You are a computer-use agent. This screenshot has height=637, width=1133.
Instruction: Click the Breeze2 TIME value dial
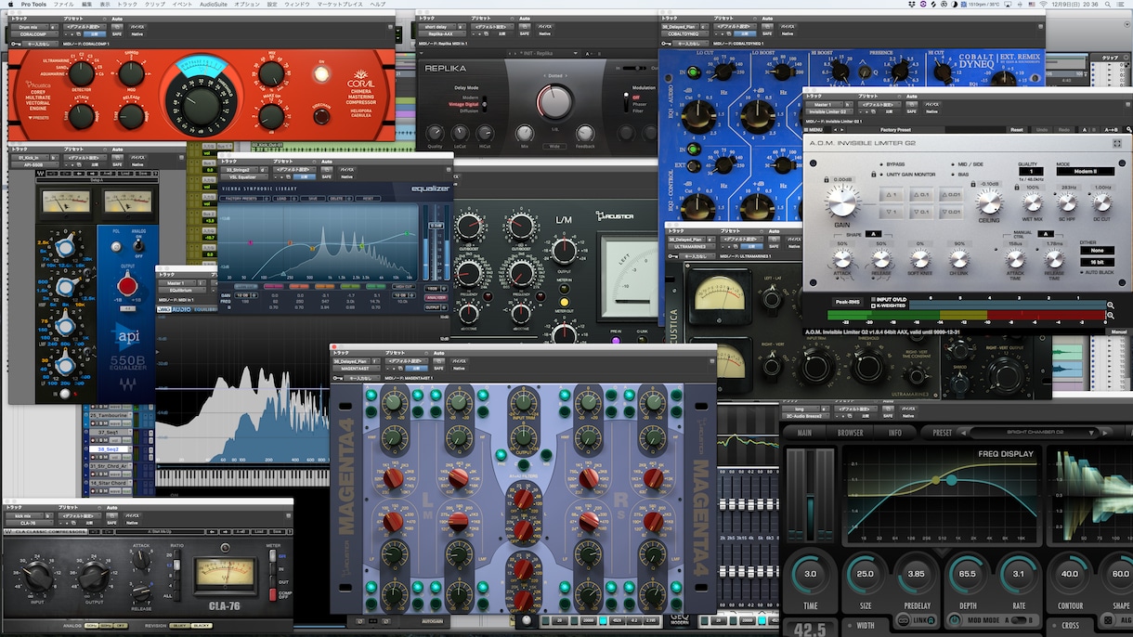tap(810, 575)
